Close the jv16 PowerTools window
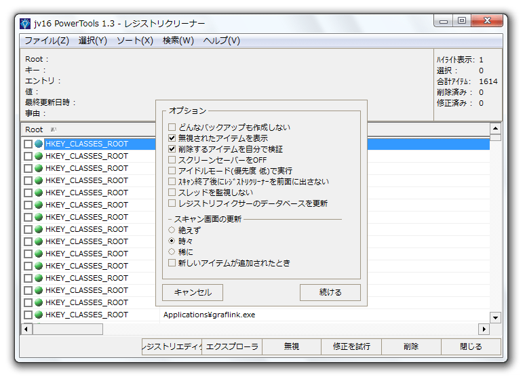Screen dimensions: 525x379 (487, 21)
